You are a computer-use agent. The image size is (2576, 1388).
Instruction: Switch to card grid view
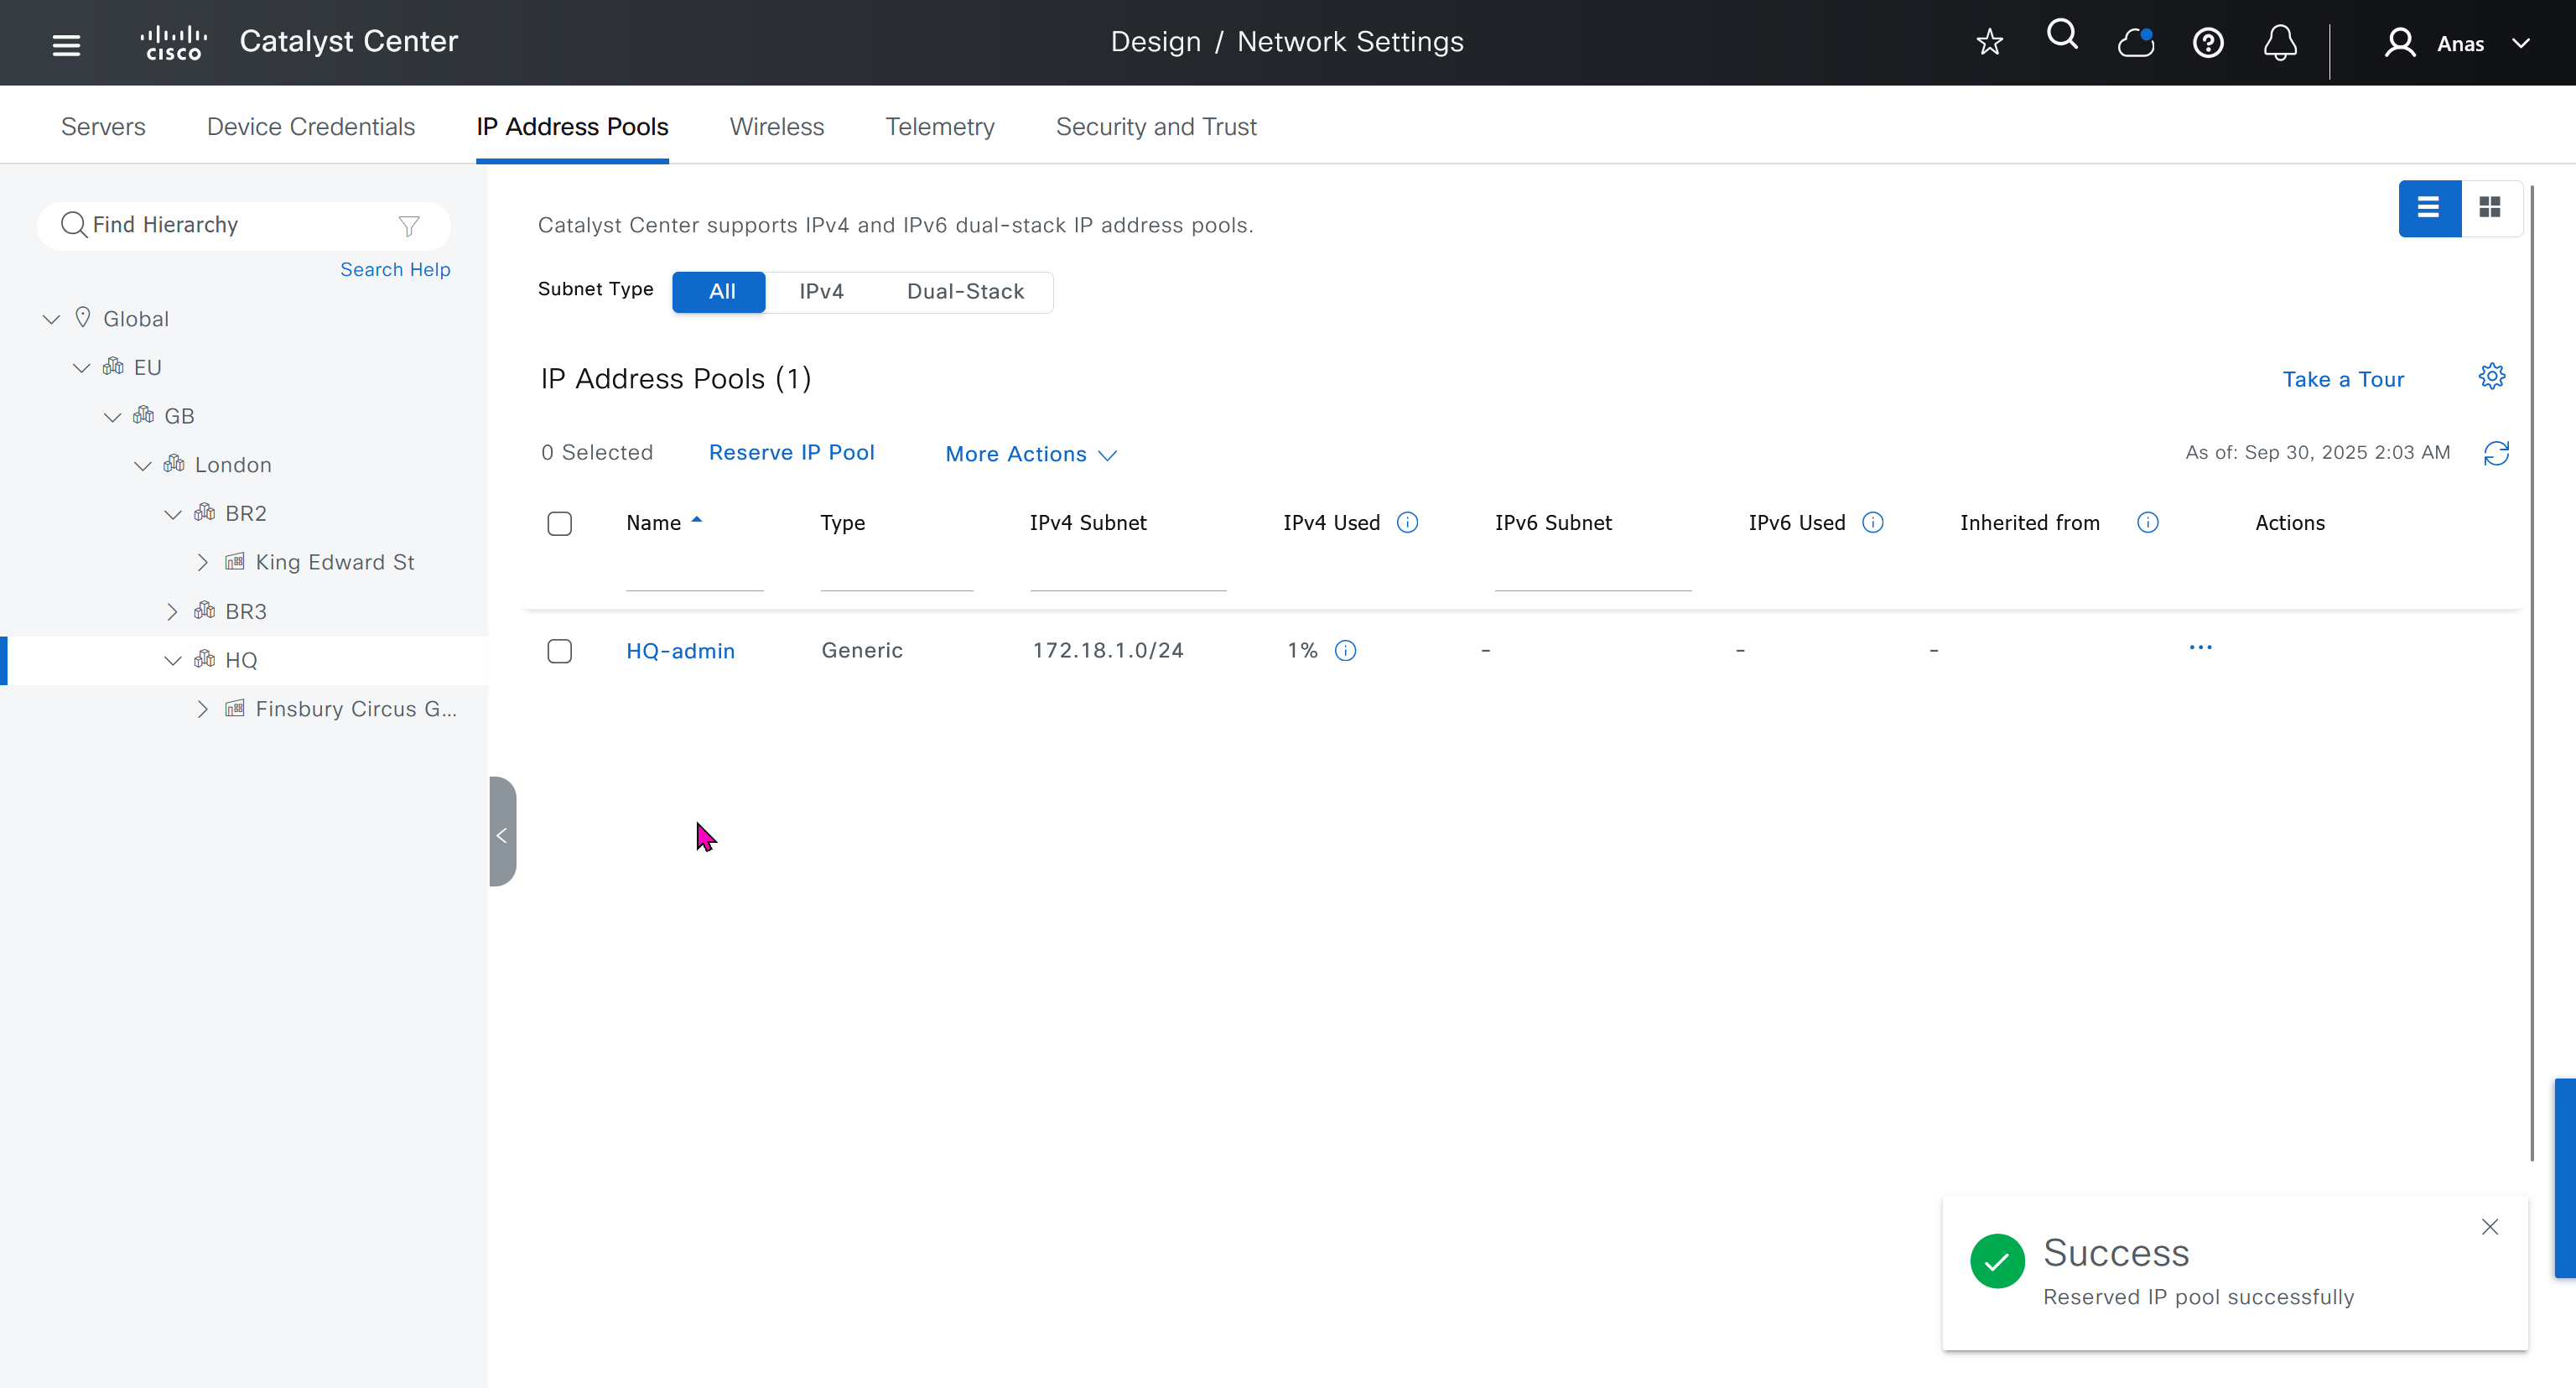click(2489, 208)
